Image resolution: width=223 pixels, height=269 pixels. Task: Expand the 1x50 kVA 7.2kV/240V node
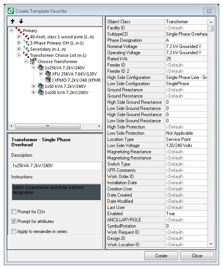click(x=33, y=86)
